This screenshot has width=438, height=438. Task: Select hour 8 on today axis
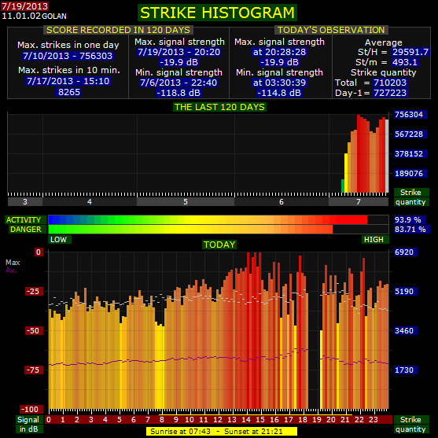162,420
